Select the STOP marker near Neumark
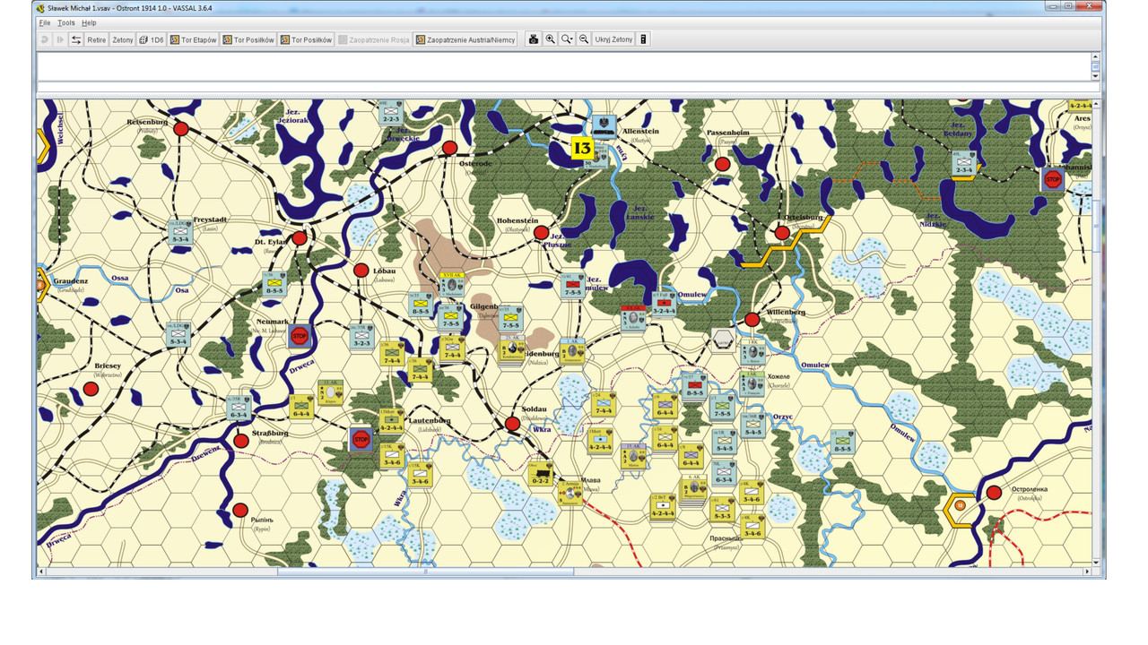Viewport: 1148px width, 645px height. [x=300, y=337]
